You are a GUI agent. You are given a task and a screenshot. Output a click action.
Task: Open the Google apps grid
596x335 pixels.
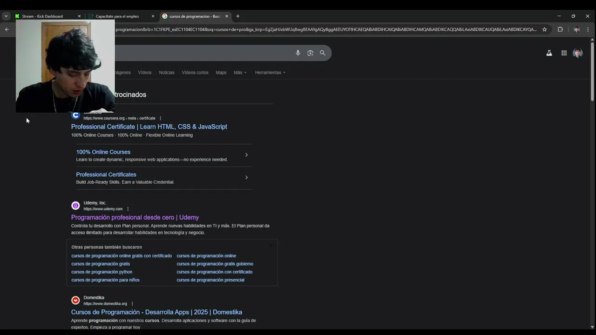[564, 53]
